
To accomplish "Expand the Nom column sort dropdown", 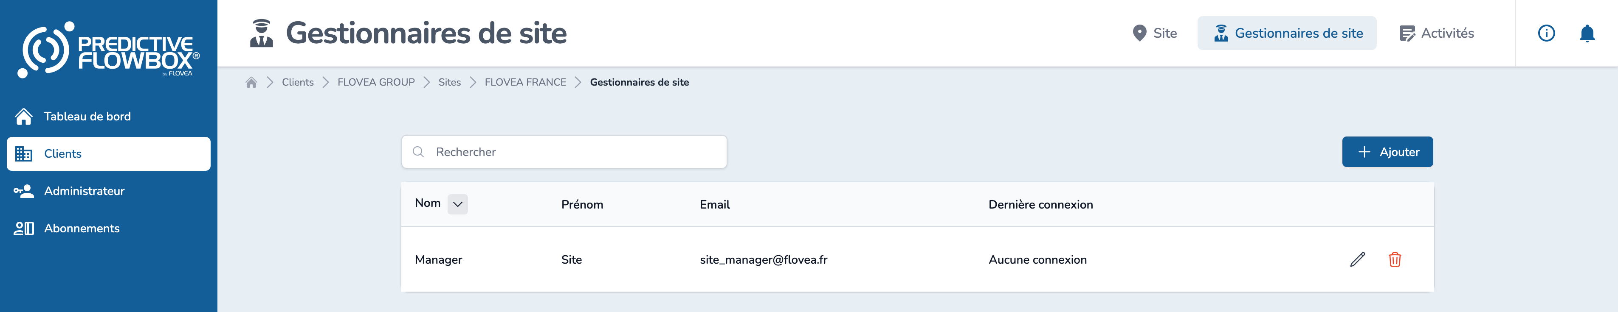I will point(457,204).
